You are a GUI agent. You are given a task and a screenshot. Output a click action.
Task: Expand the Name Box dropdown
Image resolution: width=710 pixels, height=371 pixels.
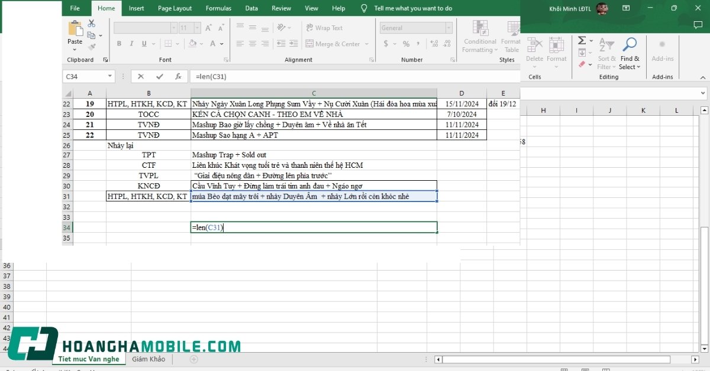(110, 76)
